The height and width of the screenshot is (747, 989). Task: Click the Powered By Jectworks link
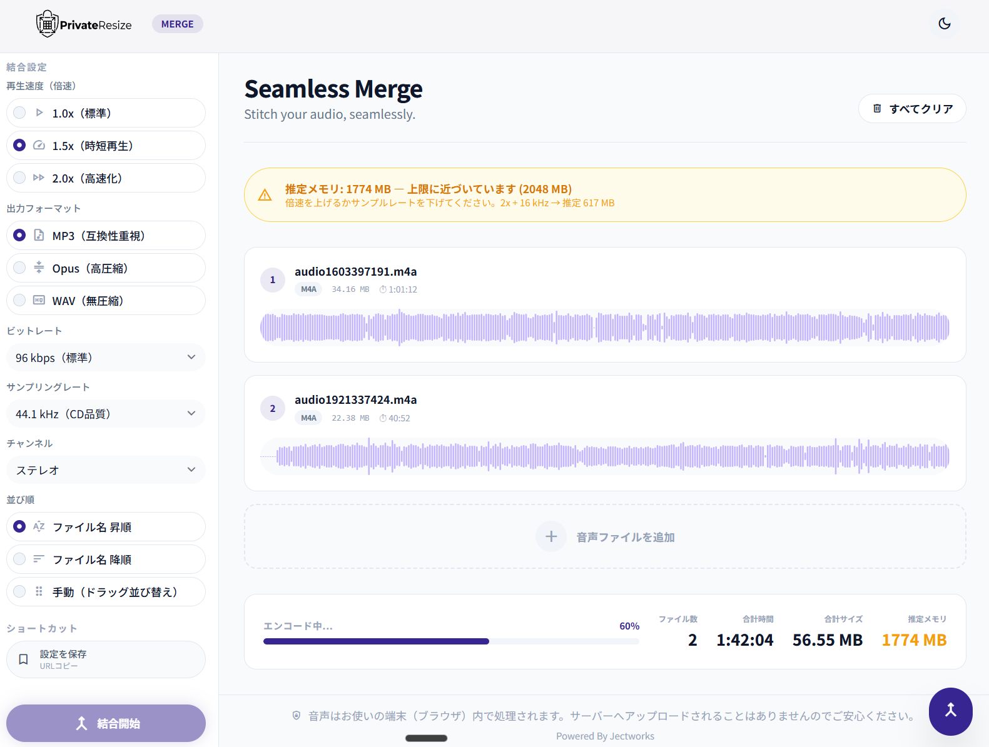tap(605, 736)
